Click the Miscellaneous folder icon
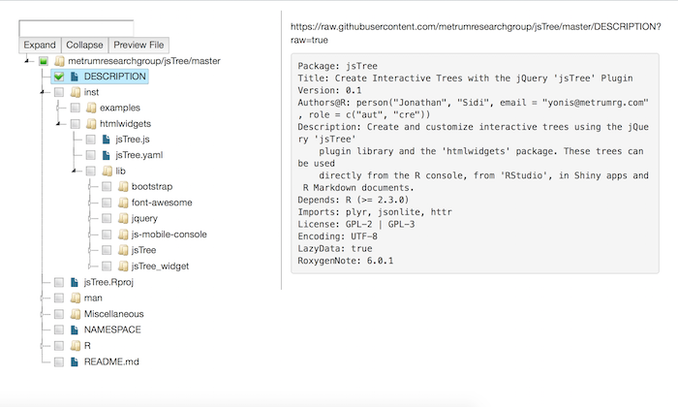Image resolution: width=678 pixels, height=407 pixels. click(x=76, y=314)
